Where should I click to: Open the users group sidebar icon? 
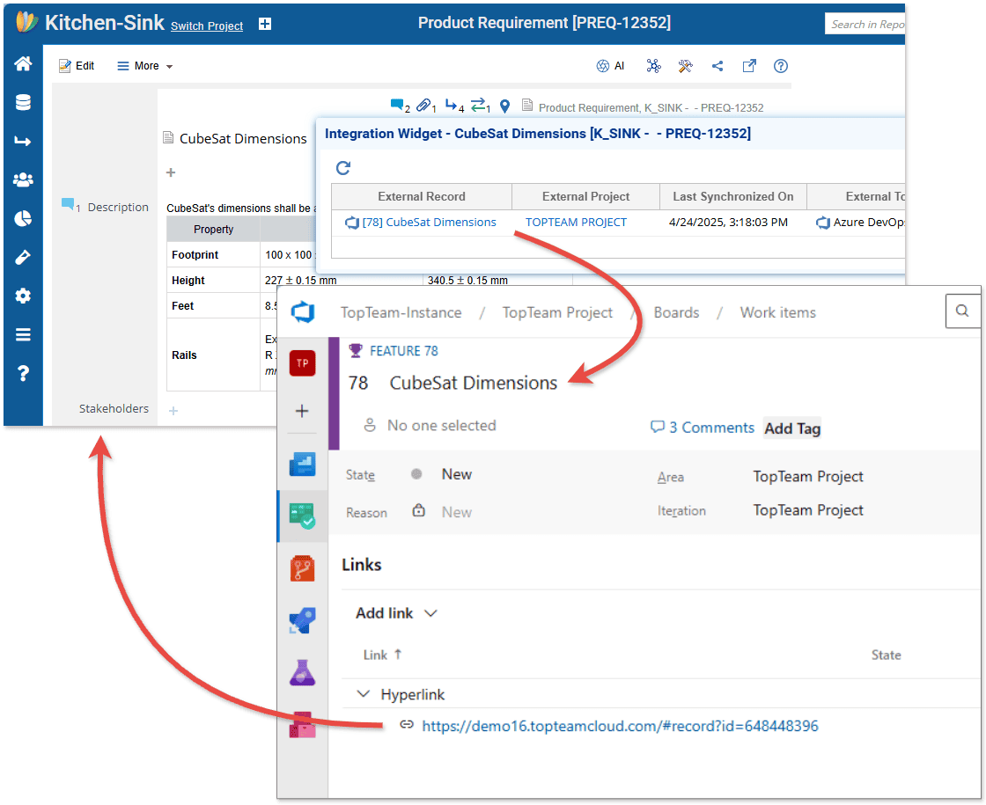click(23, 179)
